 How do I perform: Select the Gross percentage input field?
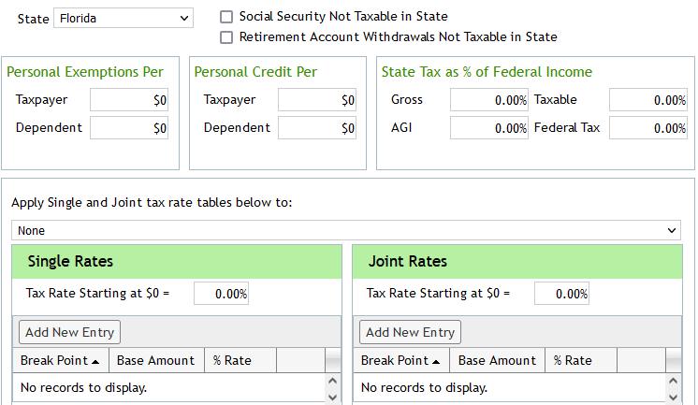click(x=489, y=100)
